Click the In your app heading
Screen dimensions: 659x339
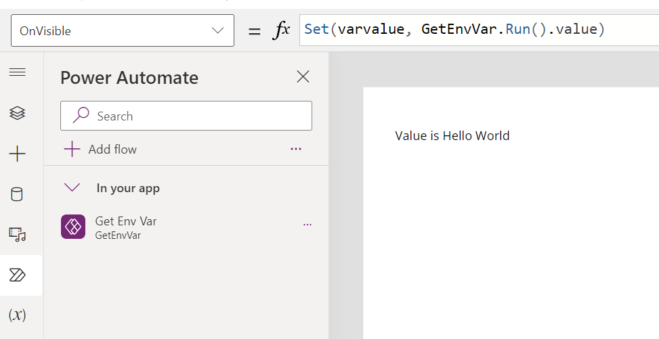point(128,188)
